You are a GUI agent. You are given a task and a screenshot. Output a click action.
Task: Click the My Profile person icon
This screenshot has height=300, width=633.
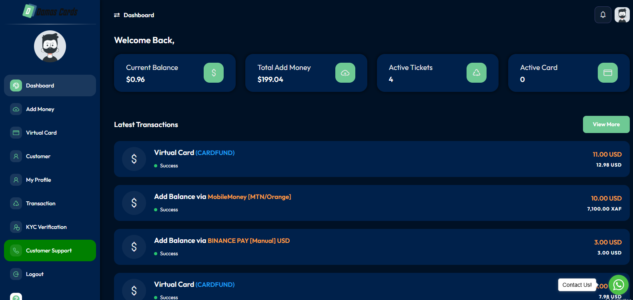pyautogui.click(x=16, y=180)
